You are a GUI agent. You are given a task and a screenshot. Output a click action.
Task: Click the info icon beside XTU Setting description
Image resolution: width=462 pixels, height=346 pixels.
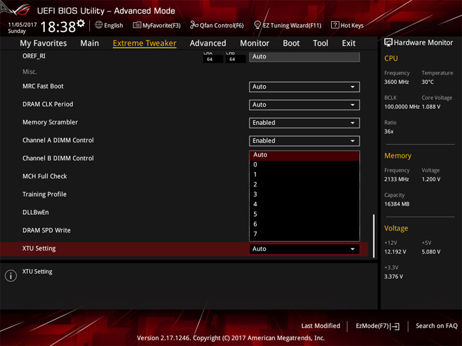[x=11, y=276]
